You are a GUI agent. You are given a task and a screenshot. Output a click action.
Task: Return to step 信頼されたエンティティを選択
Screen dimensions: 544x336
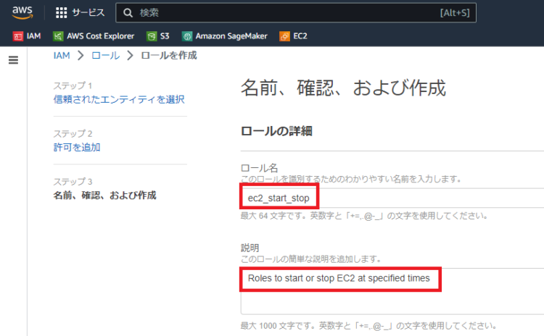pyautogui.click(x=119, y=99)
